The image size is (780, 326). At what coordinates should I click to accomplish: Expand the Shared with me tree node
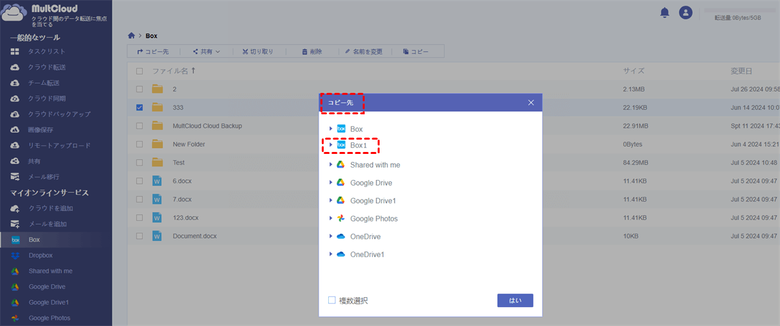click(x=331, y=165)
